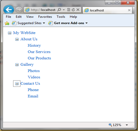Click the 125% zoom level button
Viewport: 138px width, 131px height.
pyautogui.click(x=115, y=125)
